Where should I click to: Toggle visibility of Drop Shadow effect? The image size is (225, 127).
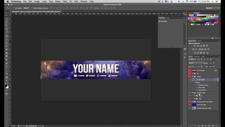(x=197, y=90)
